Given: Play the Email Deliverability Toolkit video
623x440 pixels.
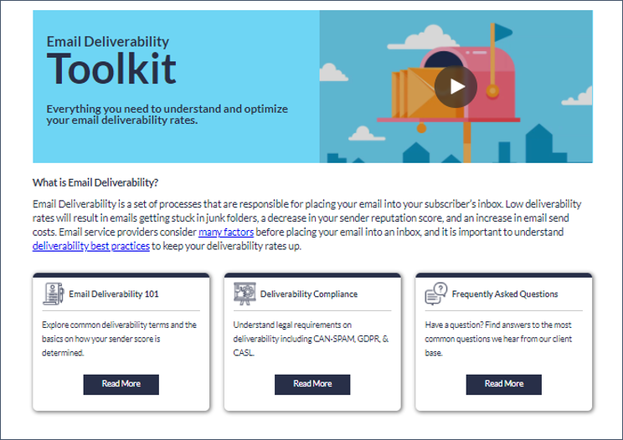Looking at the screenshot, I should coord(456,87).
